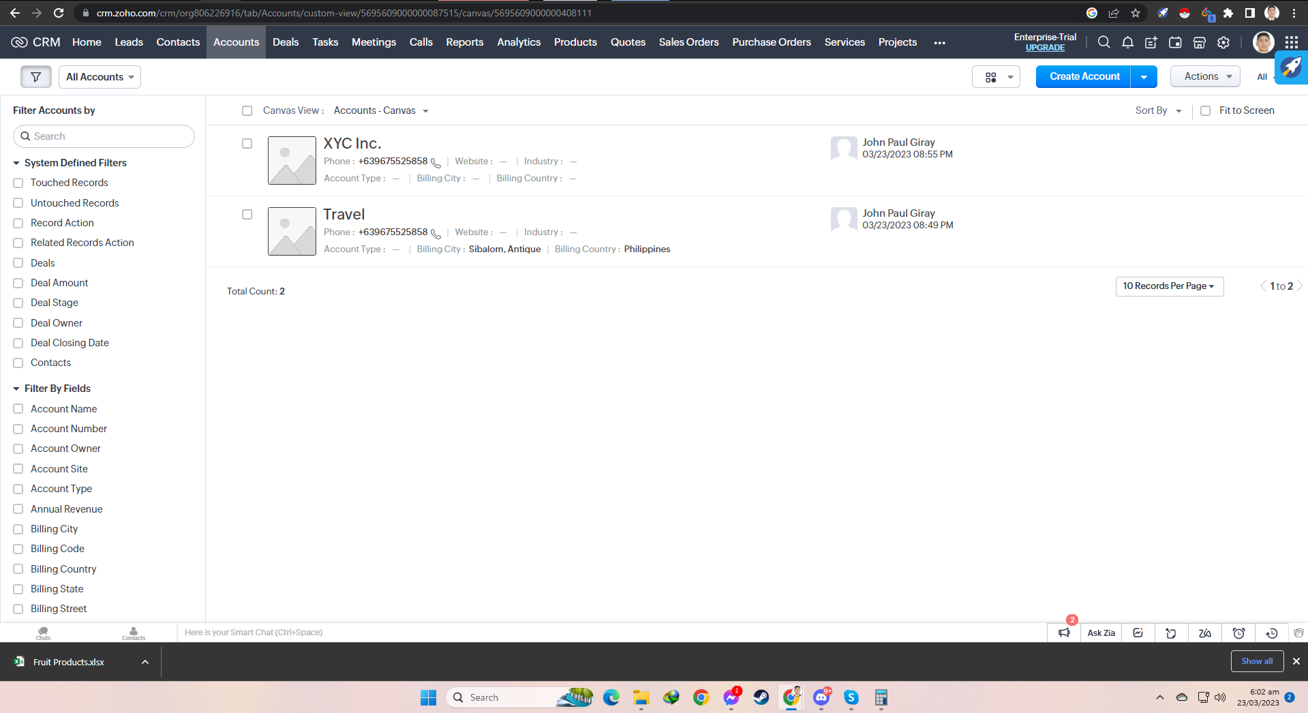Click the user profile avatar

(x=1263, y=42)
